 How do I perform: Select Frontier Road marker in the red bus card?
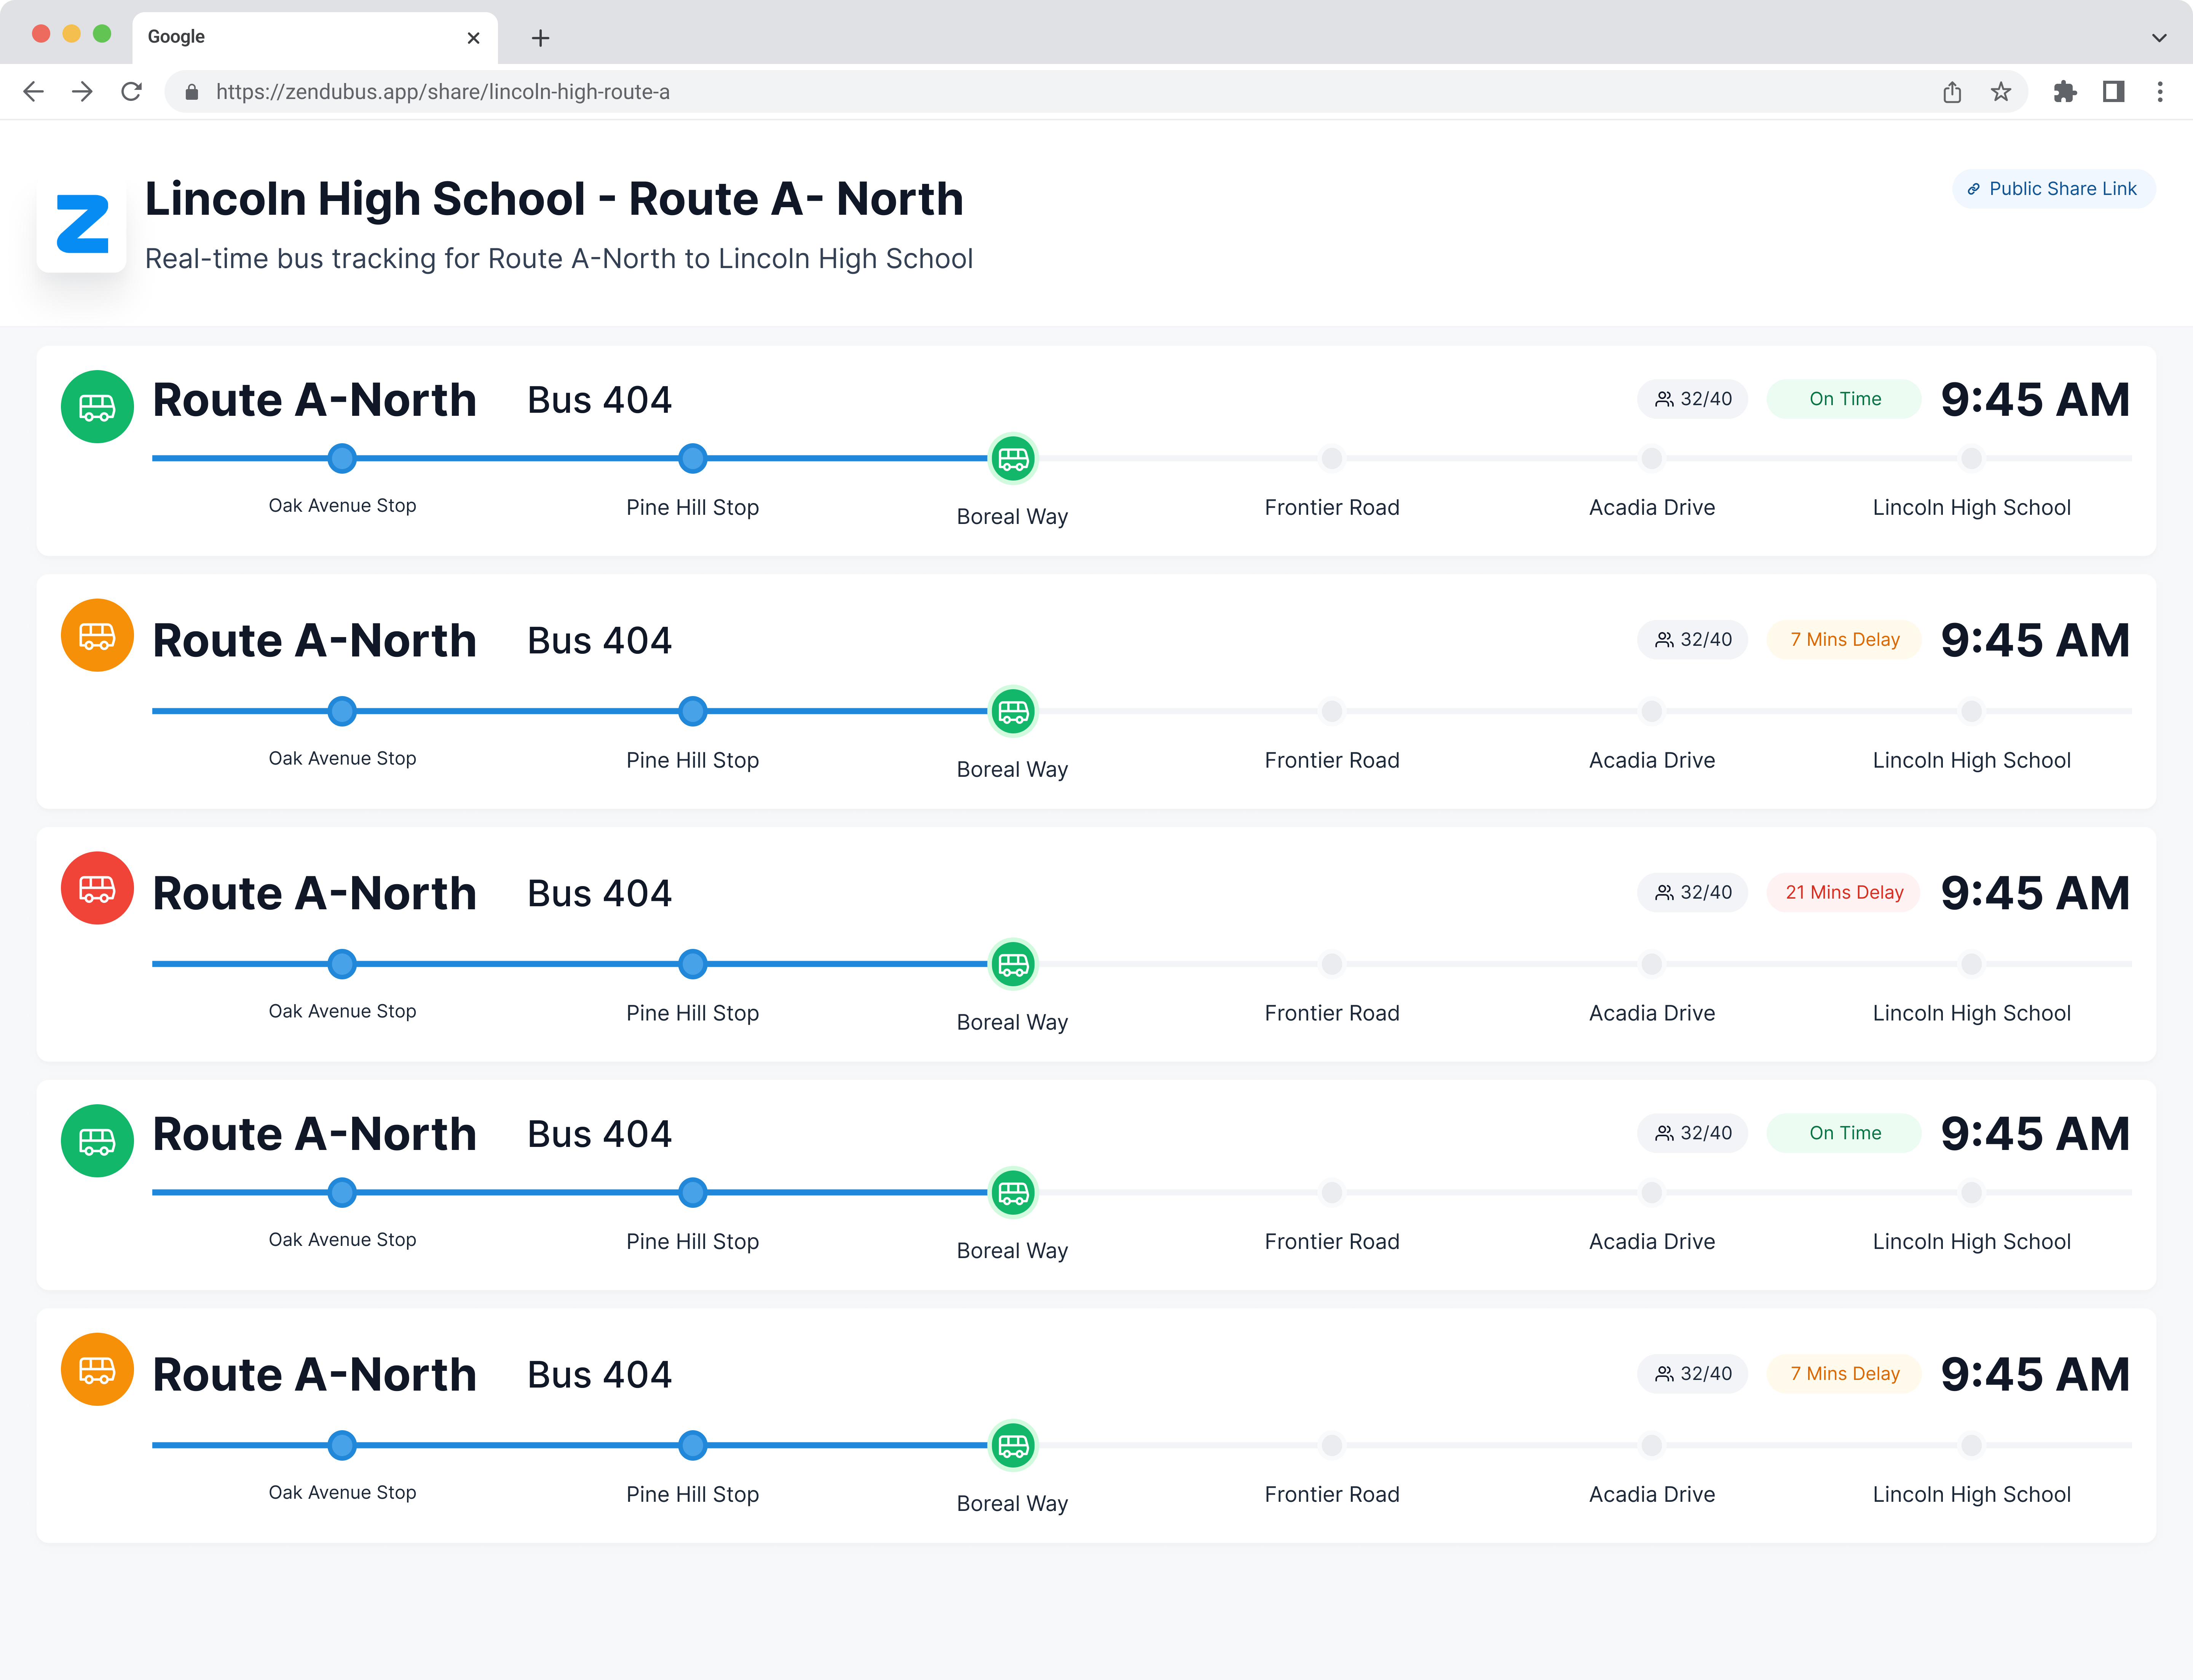point(1332,964)
